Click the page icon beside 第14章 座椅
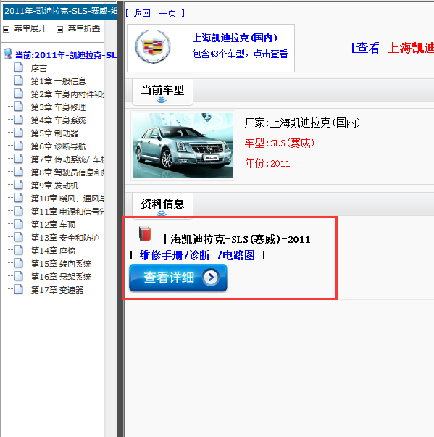The image size is (434, 437). (19, 250)
